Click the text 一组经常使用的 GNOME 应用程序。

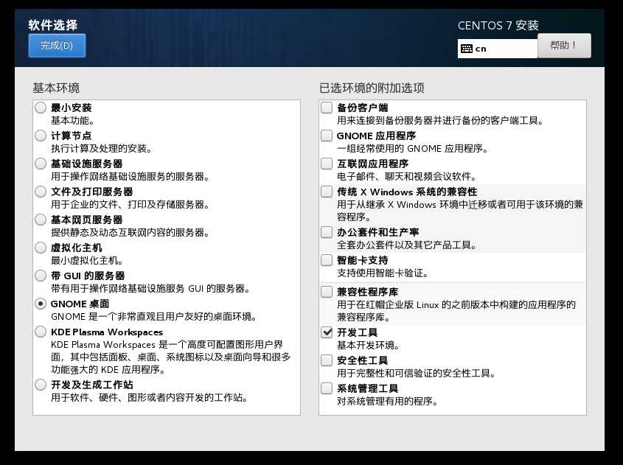click(x=412, y=149)
